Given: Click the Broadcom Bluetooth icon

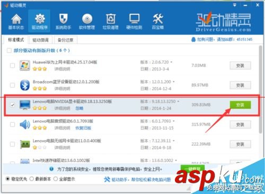Looking at the screenshot, I should point(25,85).
